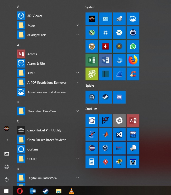Expand the DigitalSimulatorV5.57 folder
This screenshot has height=195, width=171.
coord(78,178)
